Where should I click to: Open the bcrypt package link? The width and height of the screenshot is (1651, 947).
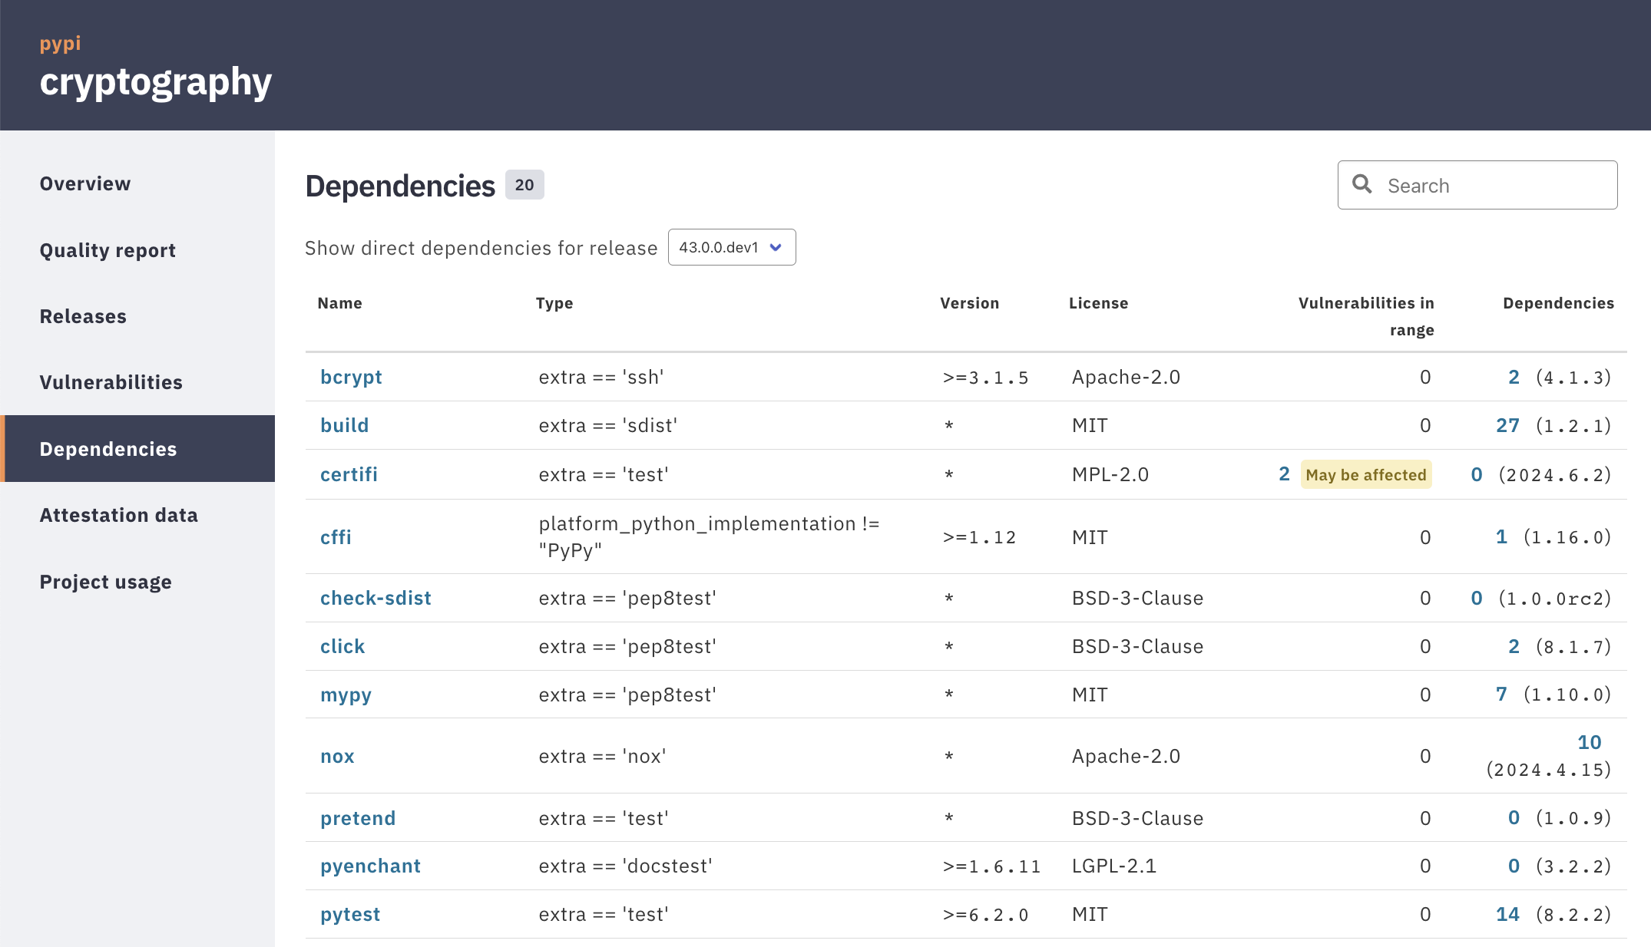pos(351,377)
